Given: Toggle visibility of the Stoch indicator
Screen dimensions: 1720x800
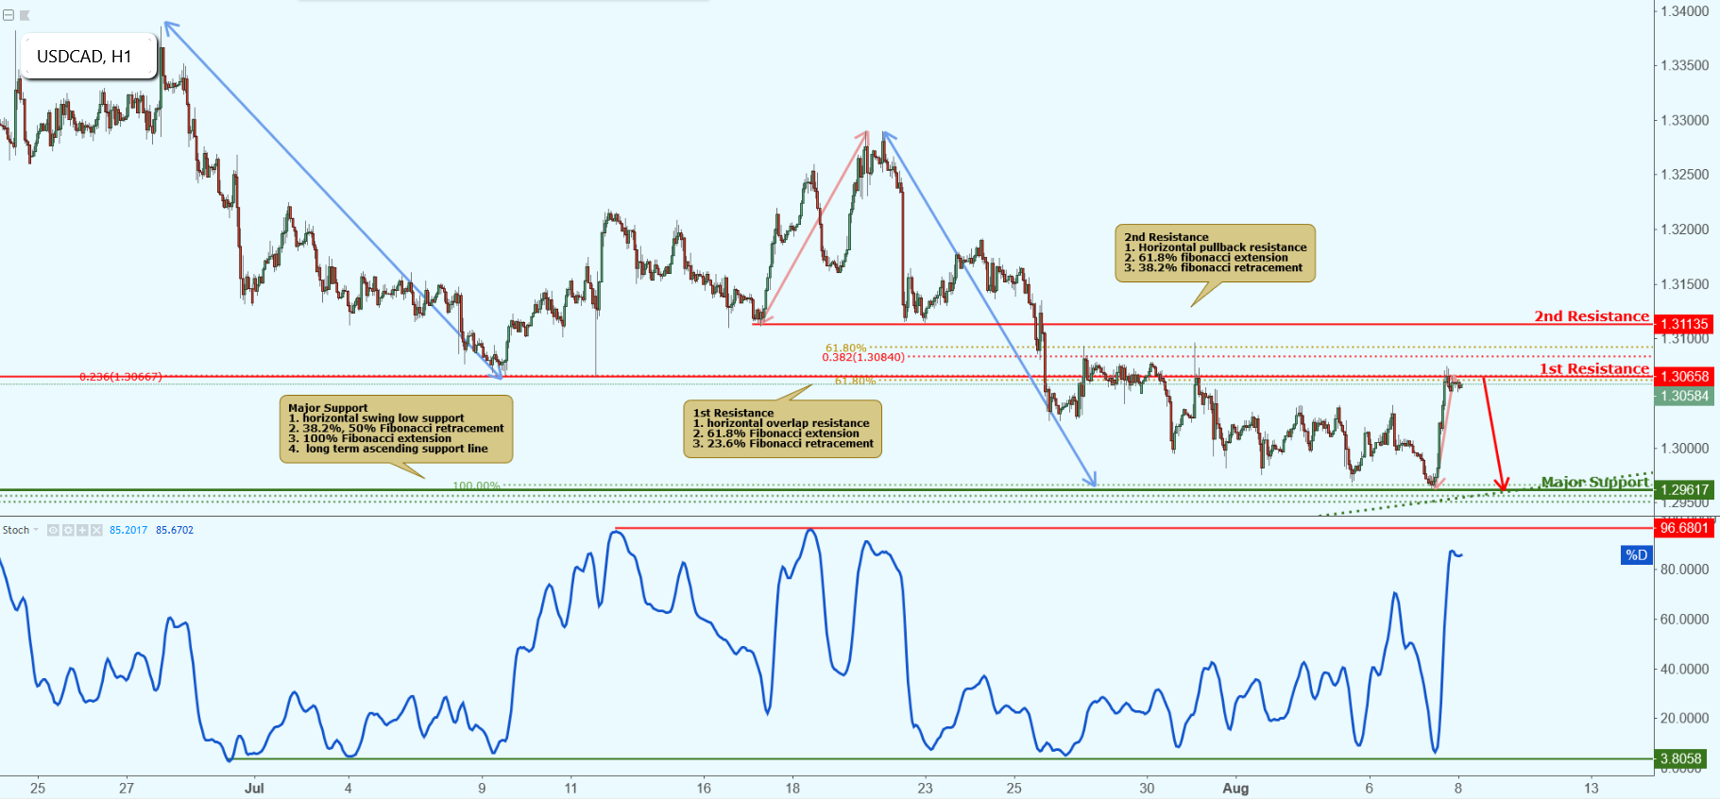Looking at the screenshot, I should (54, 530).
